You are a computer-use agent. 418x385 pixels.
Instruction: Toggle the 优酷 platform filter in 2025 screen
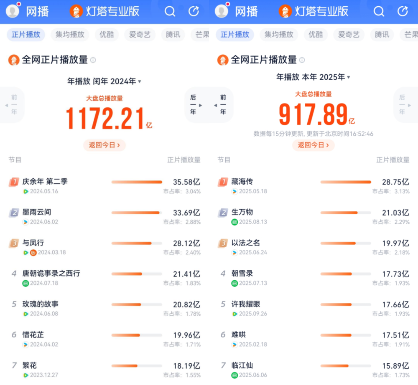click(x=316, y=35)
